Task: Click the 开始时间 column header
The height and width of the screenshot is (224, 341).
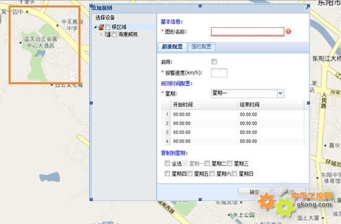Action: pyautogui.click(x=204, y=105)
